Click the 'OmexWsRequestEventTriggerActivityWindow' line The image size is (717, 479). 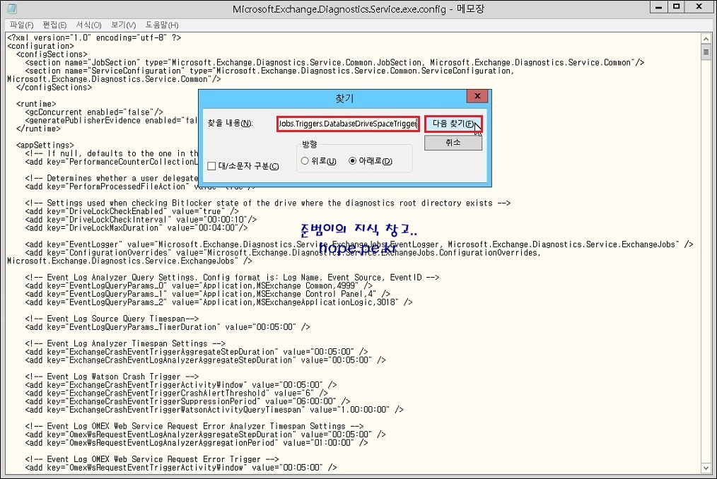180,468
